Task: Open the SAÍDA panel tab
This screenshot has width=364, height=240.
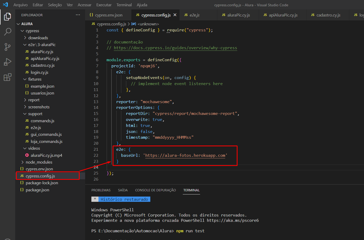Action: [123, 190]
